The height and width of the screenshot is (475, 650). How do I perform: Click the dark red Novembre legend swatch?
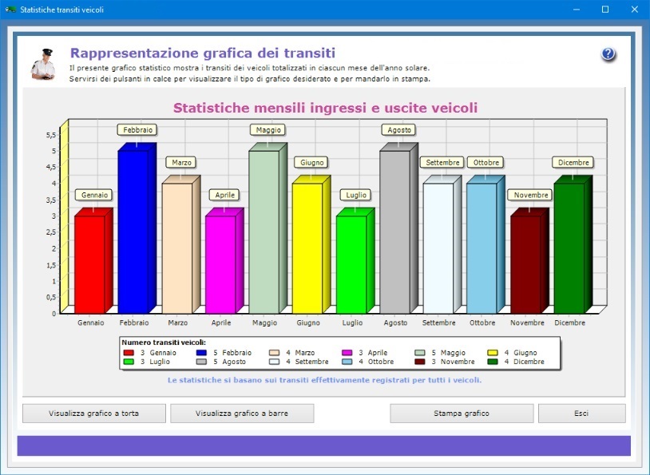[x=420, y=362]
